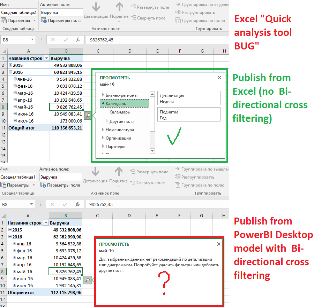Edit pivot name field Сводная таблица1
This screenshot has height=307, width=314.
pos(18,177)
